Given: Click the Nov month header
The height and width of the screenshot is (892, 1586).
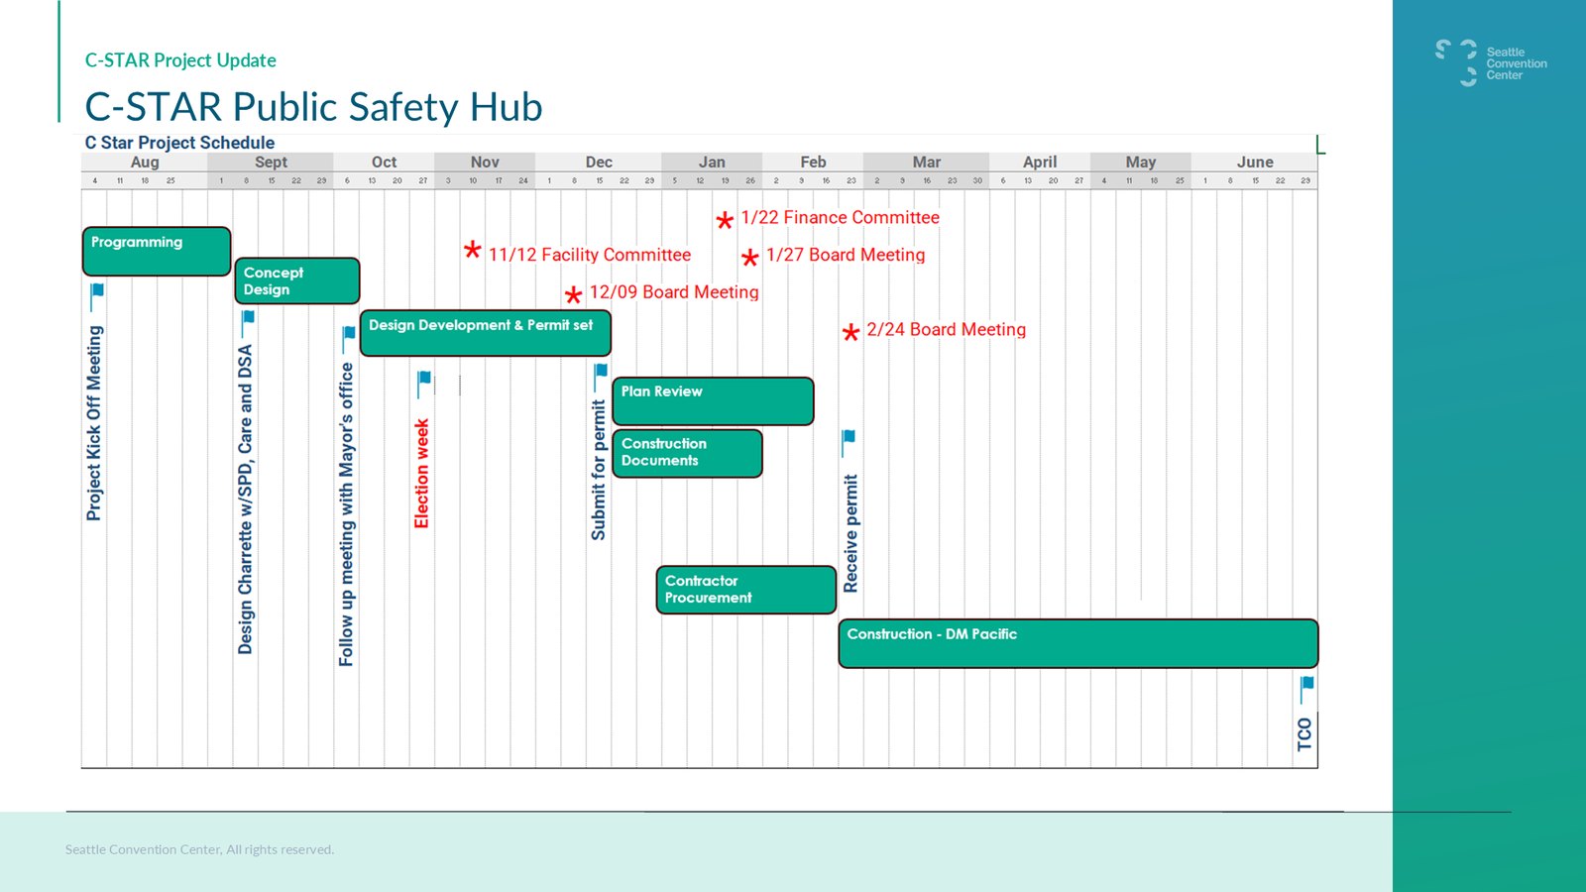Looking at the screenshot, I should [485, 162].
